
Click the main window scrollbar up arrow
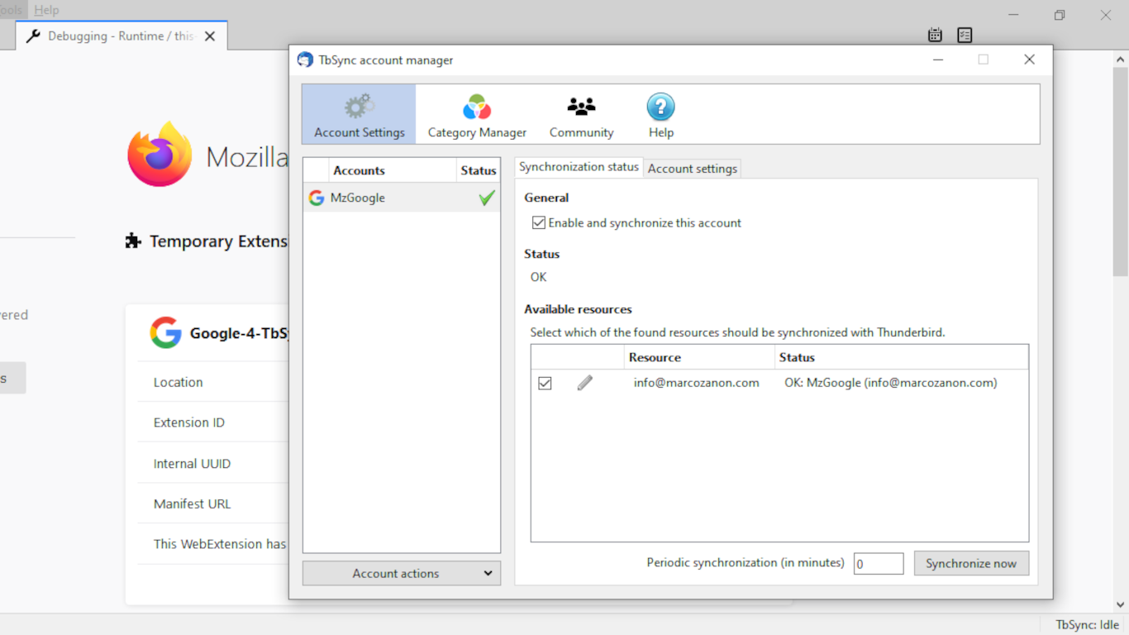(1122, 60)
